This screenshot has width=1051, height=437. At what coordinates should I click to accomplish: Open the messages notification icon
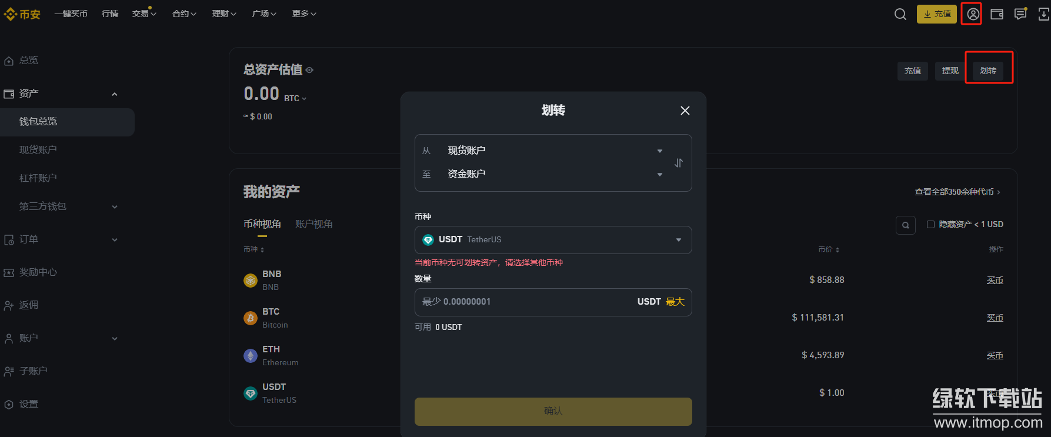1020,14
